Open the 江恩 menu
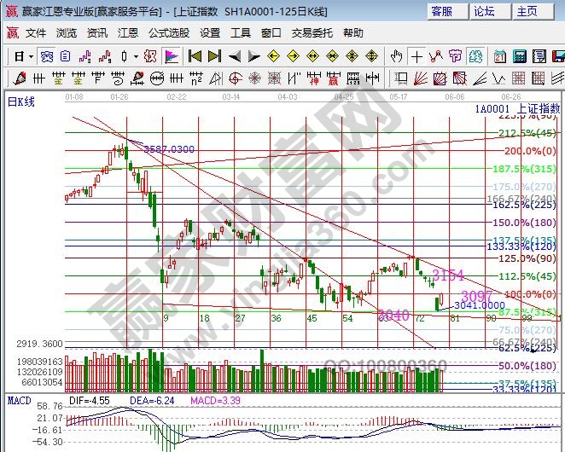565x452 pixels. [x=128, y=33]
